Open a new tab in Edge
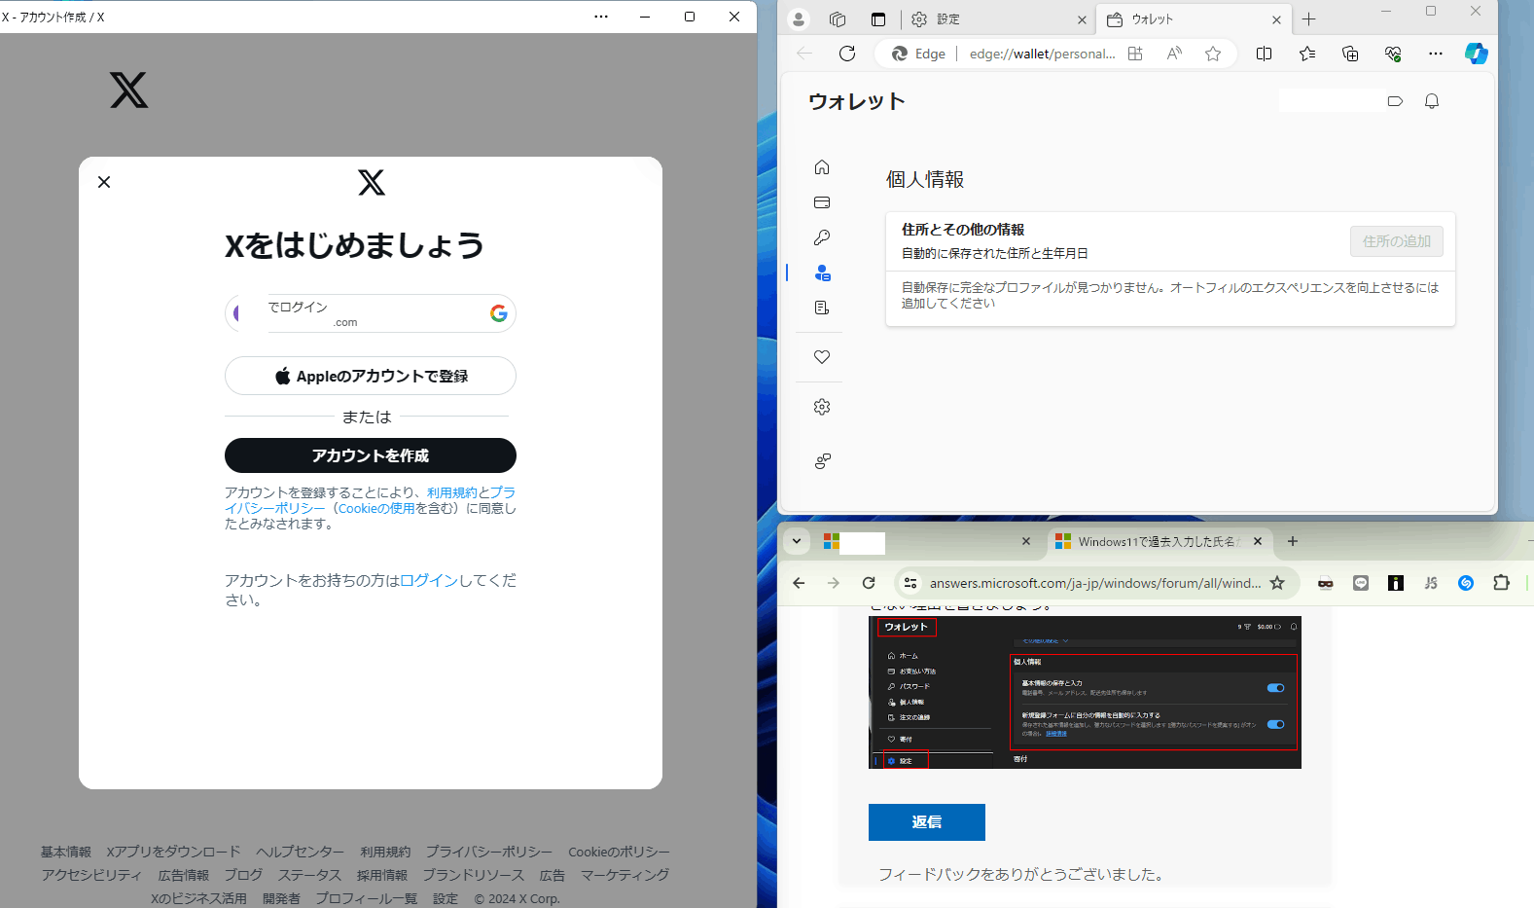 [1309, 19]
